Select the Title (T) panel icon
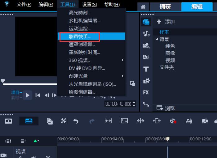 point(146,69)
